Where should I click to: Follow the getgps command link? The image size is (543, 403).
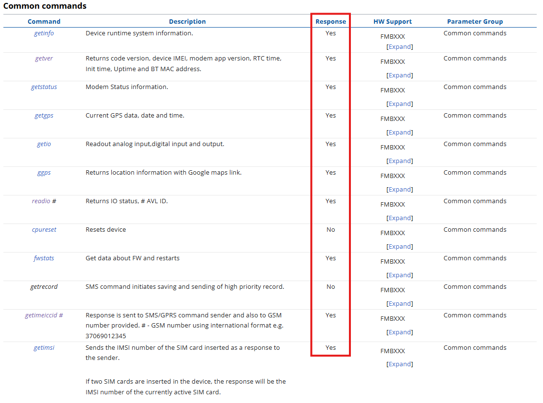pos(44,116)
